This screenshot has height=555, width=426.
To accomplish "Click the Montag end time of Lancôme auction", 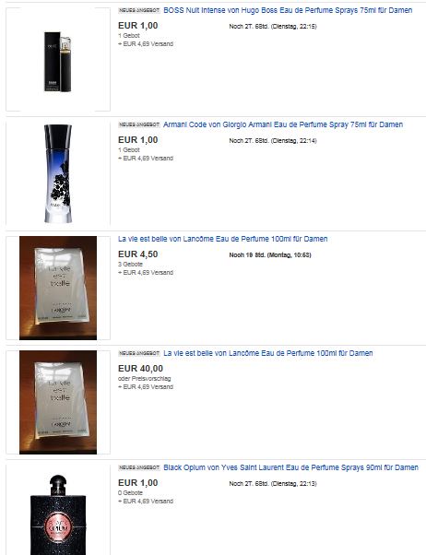I will click(289, 254).
